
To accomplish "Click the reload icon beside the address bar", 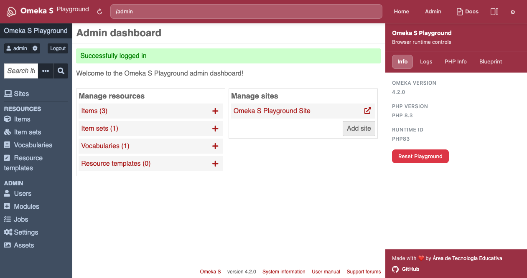I will point(99,12).
